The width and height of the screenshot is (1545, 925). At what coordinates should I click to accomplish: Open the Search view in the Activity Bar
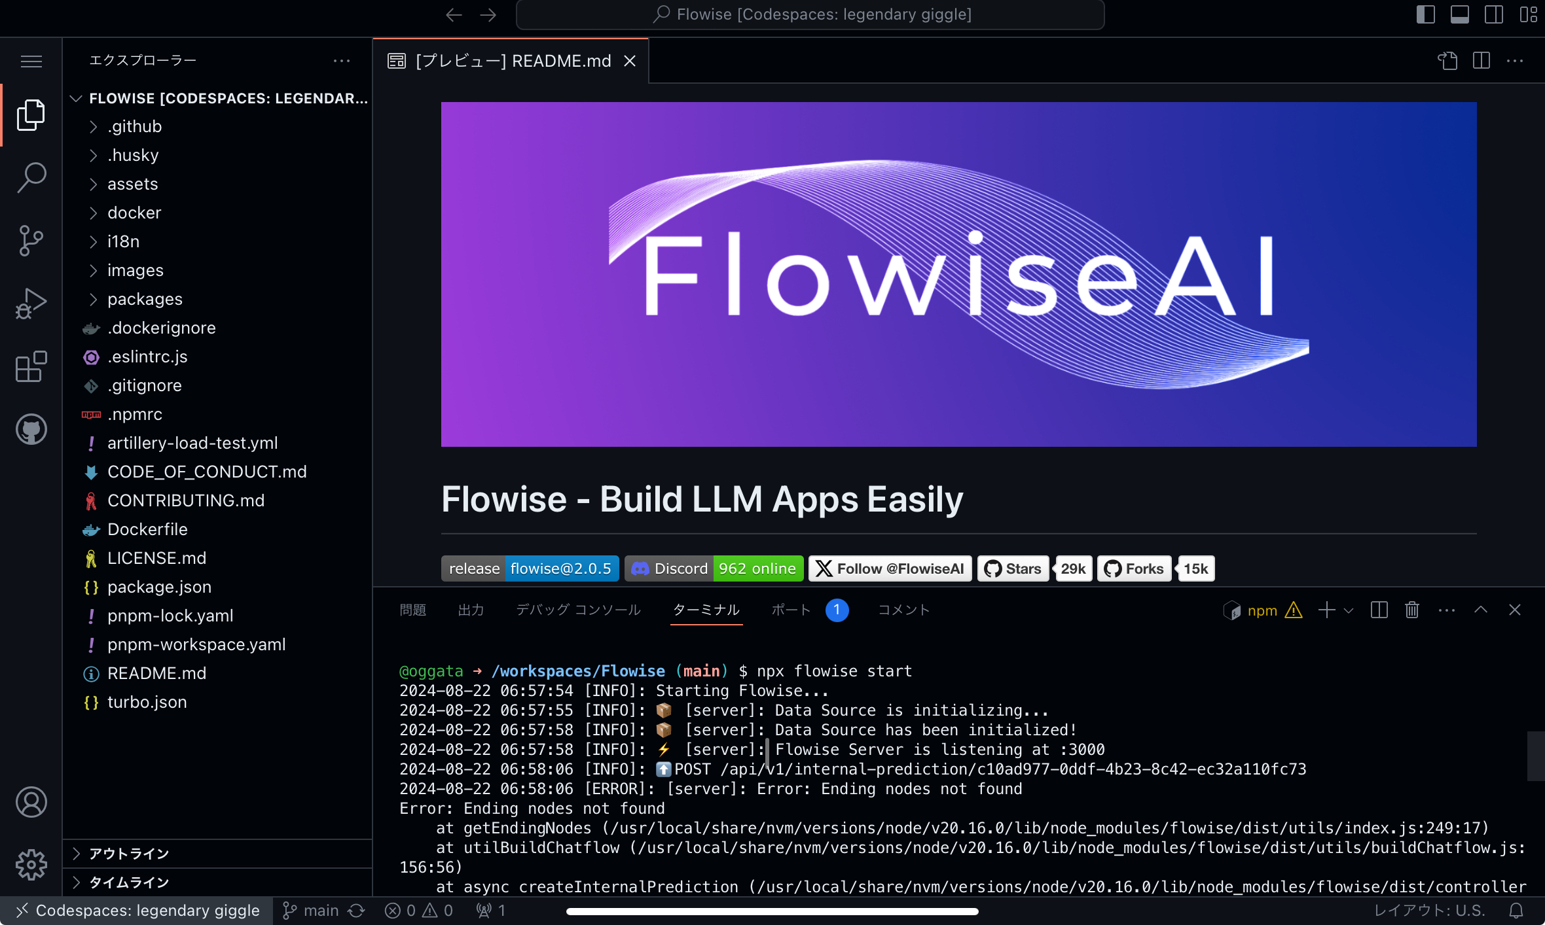pos(31,177)
